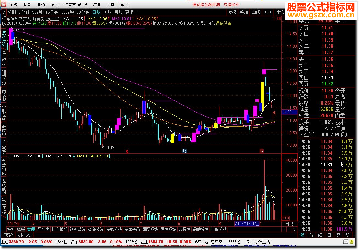
Task: Click the plus zoom button near volume pane
Action: coord(284,229)
